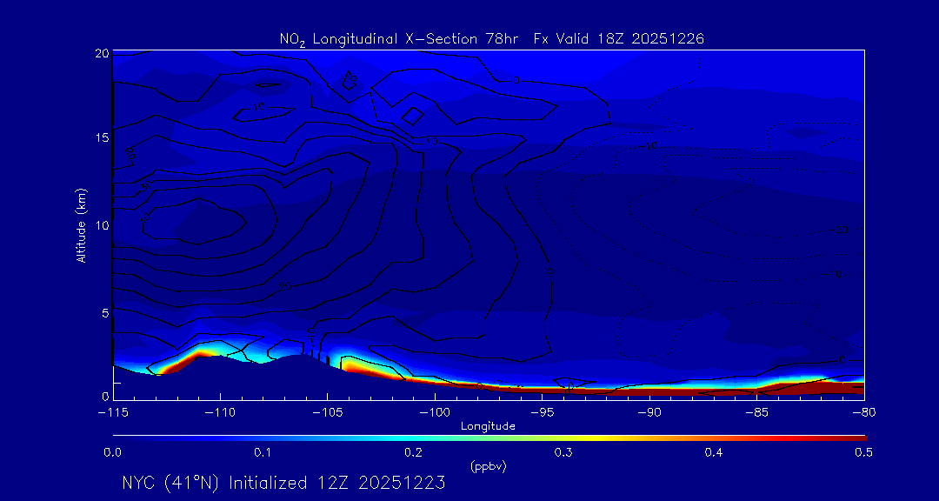939x501 pixels.
Task: Click the NO2 Longitudinal X-Section plot title
Action: pos(491,38)
